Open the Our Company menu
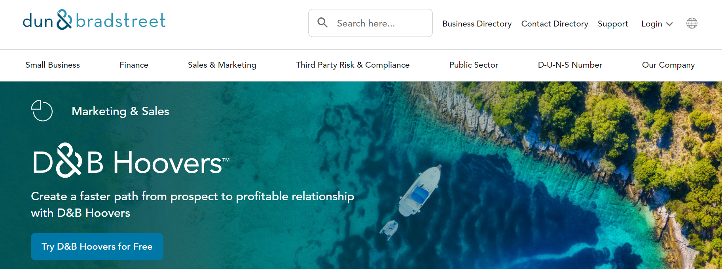The height and width of the screenshot is (271, 722). (668, 65)
